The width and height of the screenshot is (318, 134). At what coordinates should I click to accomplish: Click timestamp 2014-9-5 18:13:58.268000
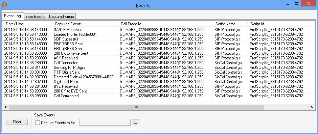[x=25, y=53]
